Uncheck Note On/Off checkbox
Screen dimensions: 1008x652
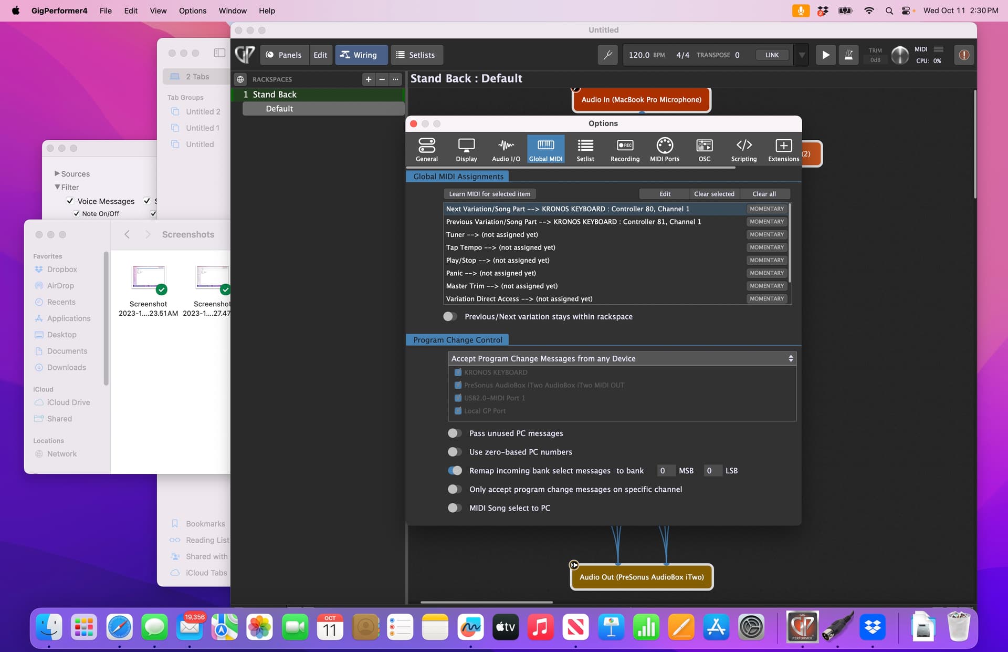pyautogui.click(x=77, y=213)
